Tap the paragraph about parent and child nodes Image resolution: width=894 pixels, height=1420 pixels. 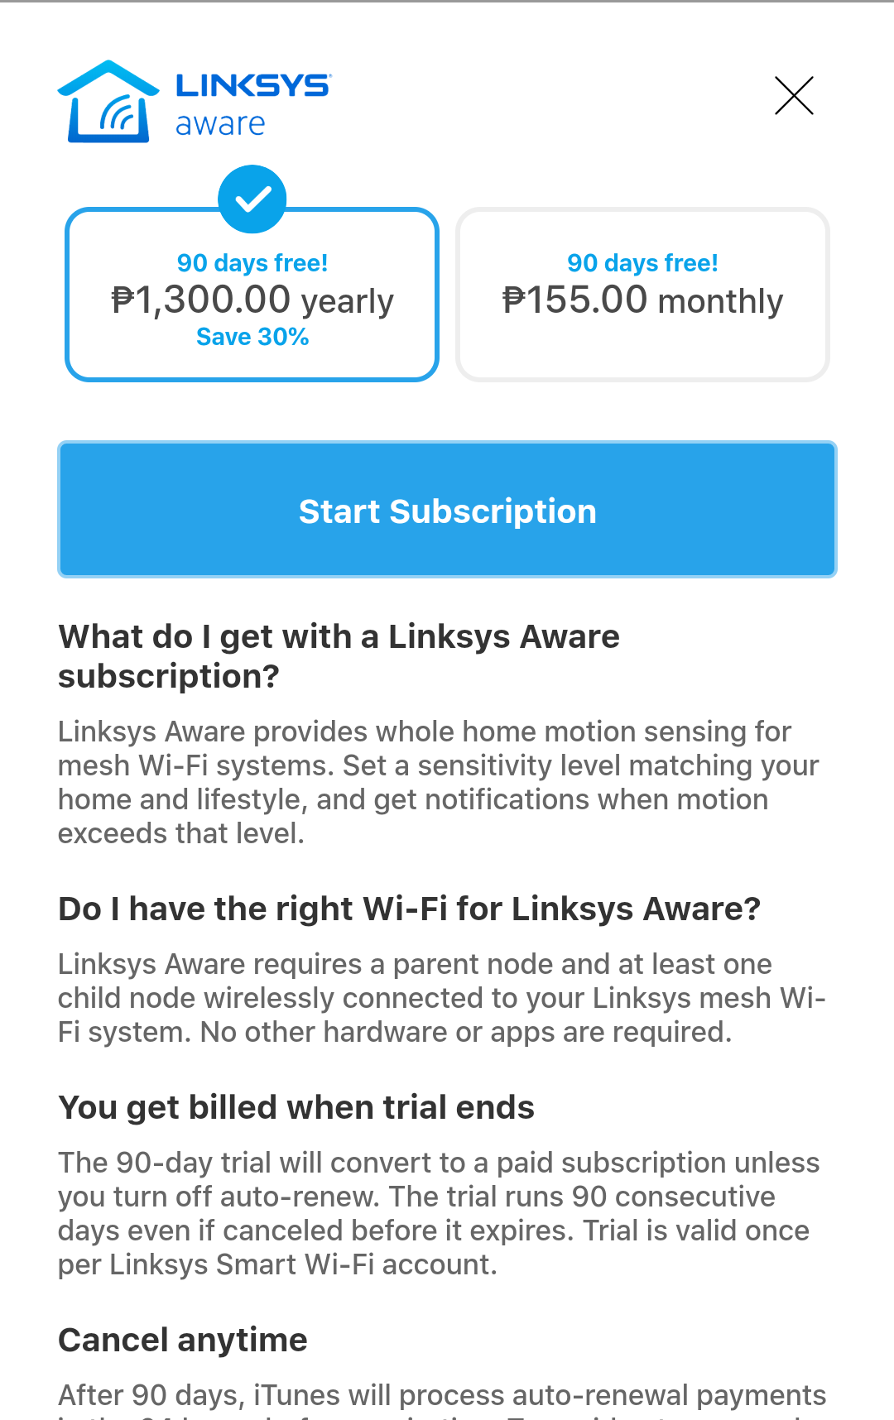pyautogui.click(x=441, y=998)
